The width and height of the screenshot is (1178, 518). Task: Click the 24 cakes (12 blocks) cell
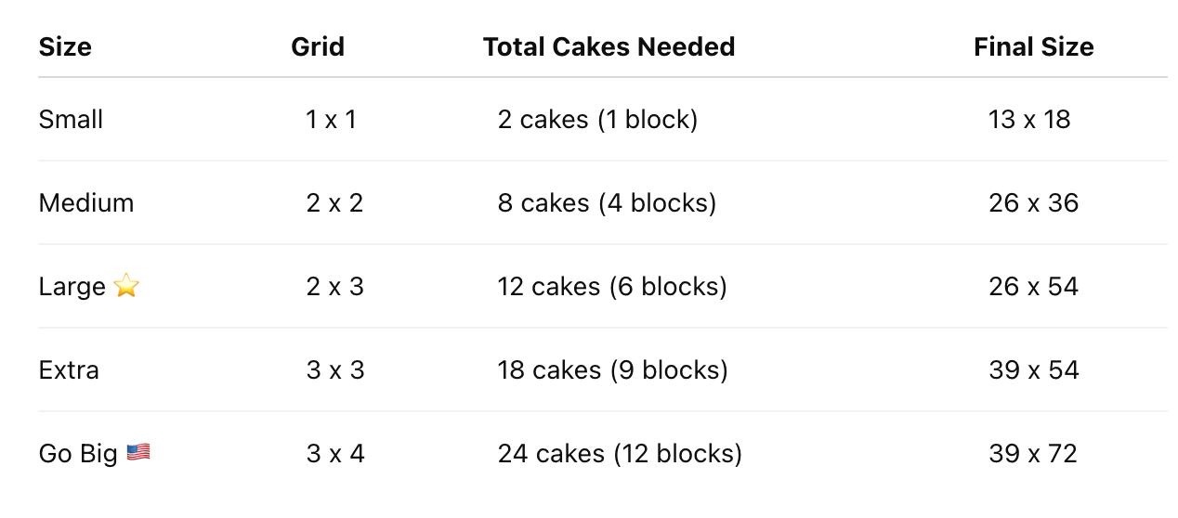coord(620,454)
